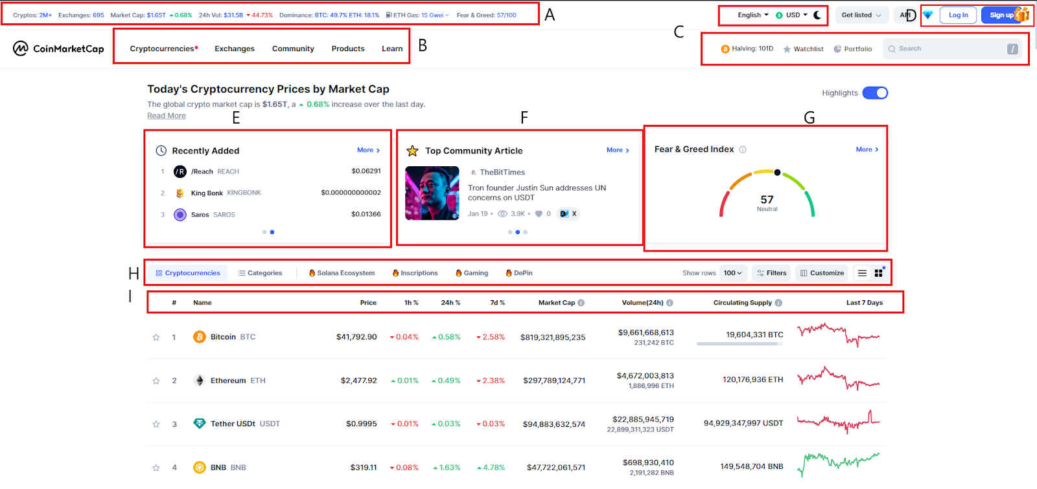This screenshot has height=489, width=1037.
Task: Open Fear & Greed Index info icon
Action: 743,149
